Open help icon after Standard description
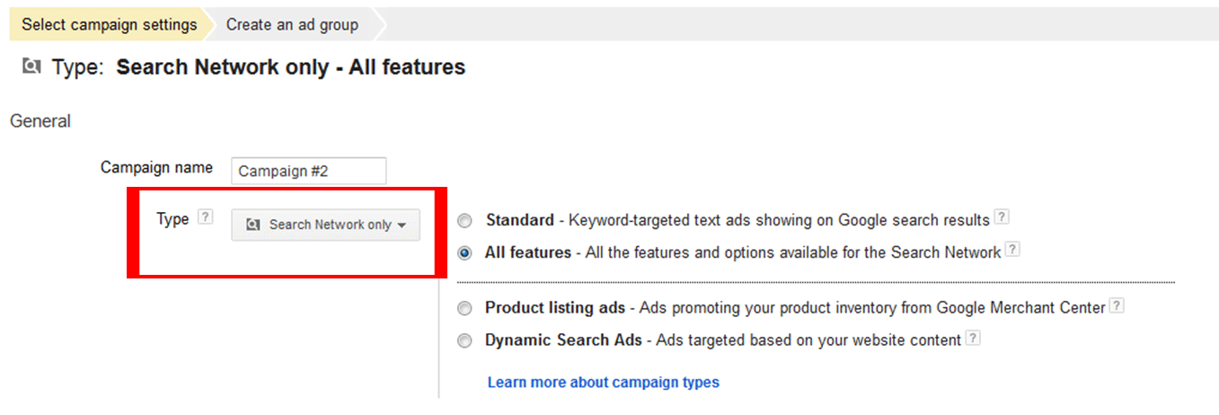 click(1002, 217)
